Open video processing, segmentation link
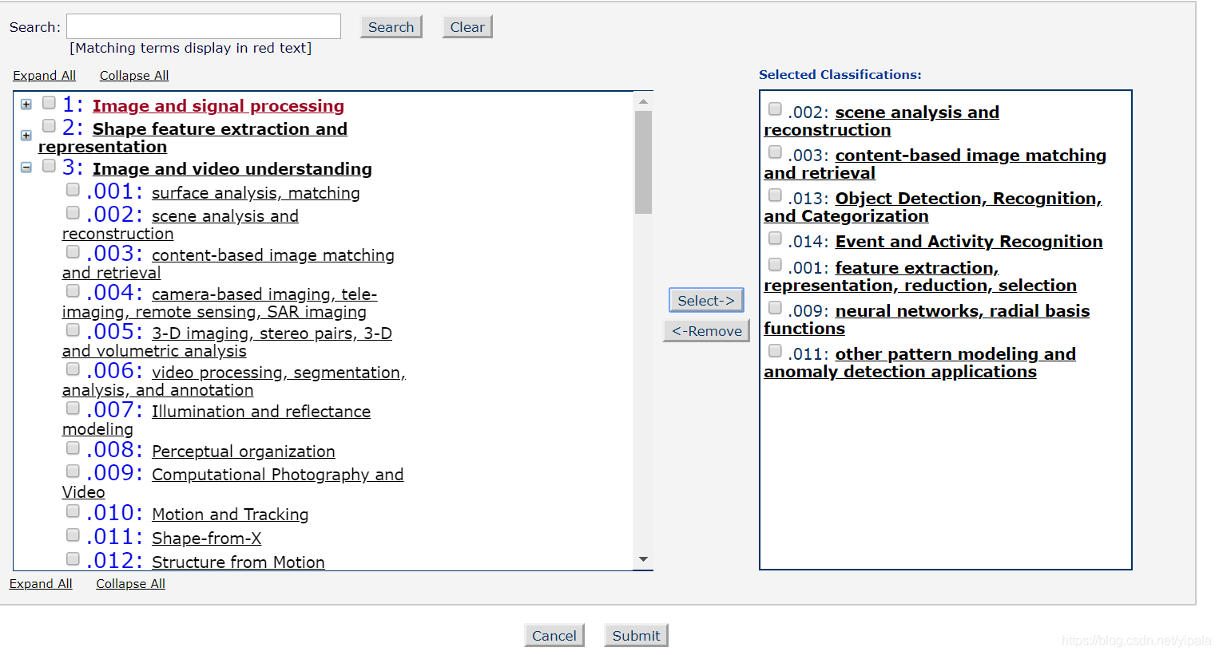 click(234, 381)
